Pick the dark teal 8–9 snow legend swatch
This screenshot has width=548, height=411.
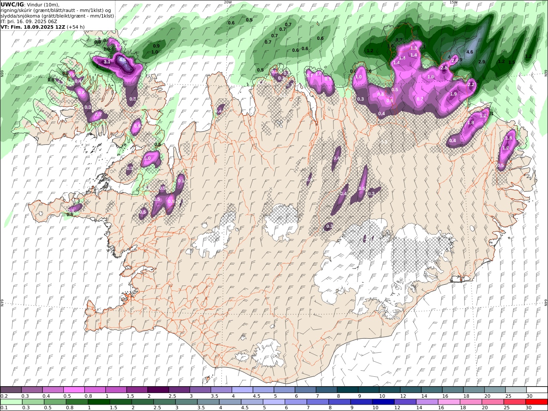click(347, 390)
